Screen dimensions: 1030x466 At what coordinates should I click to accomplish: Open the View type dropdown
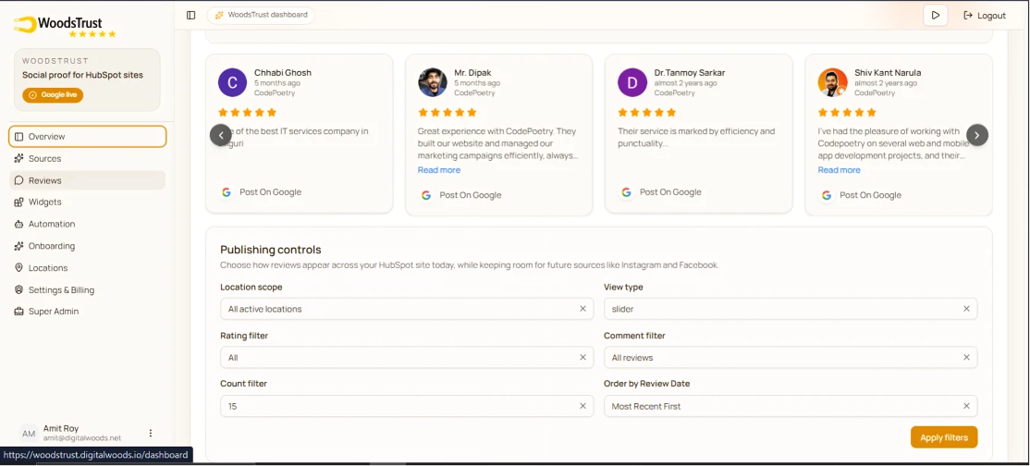pyautogui.click(x=791, y=309)
